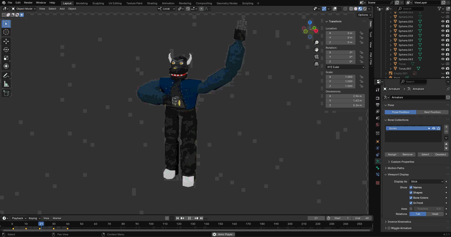Screen dimensions: 451x237
Task: Hide Sphere.060 in viewport
Action: point(442,45)
